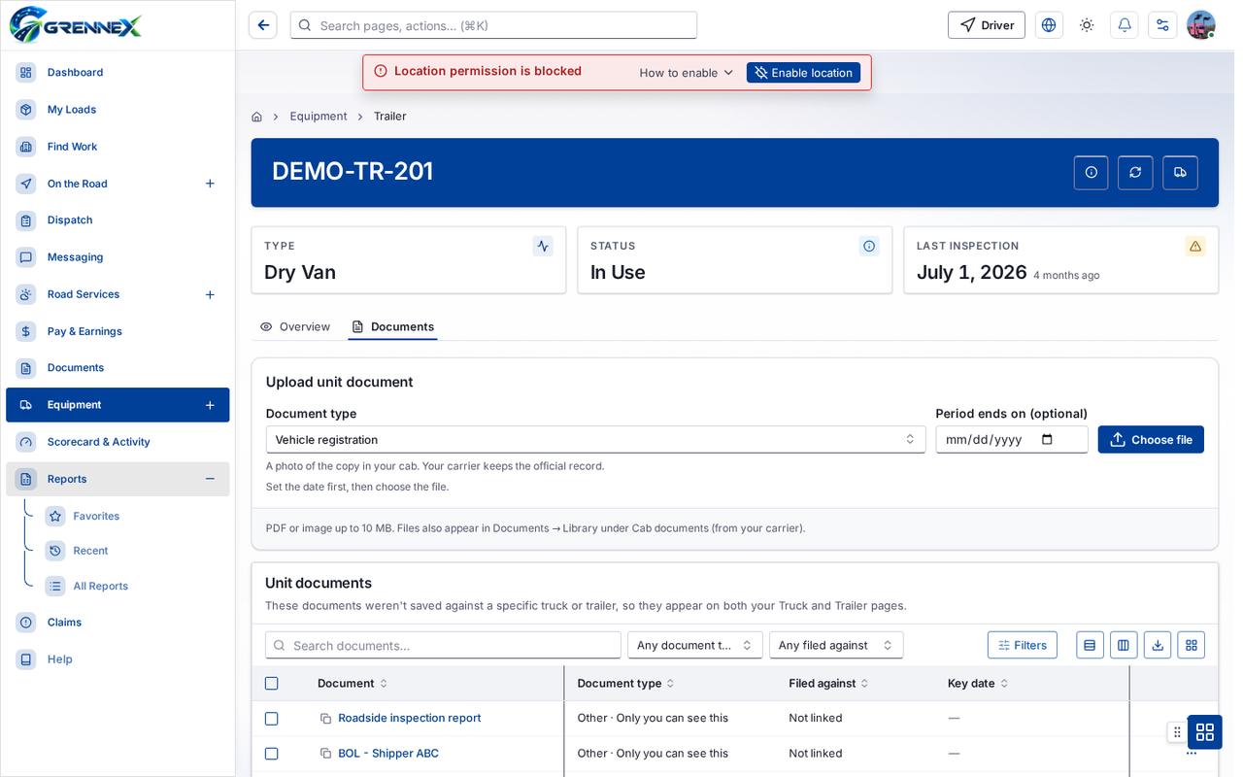
Task: Click the back arrow button
Action: coord(263,25)
